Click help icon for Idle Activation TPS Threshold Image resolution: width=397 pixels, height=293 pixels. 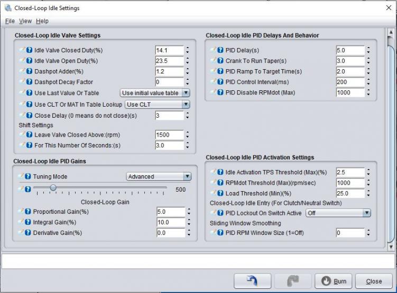click(x=220, y=172)
